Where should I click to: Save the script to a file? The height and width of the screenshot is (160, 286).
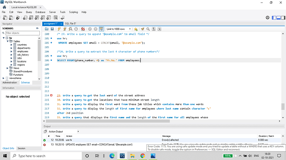tap(52, 29)
